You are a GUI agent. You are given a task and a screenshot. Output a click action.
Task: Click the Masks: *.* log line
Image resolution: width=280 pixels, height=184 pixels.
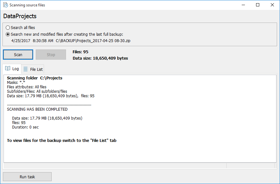[x=16, y=83]
